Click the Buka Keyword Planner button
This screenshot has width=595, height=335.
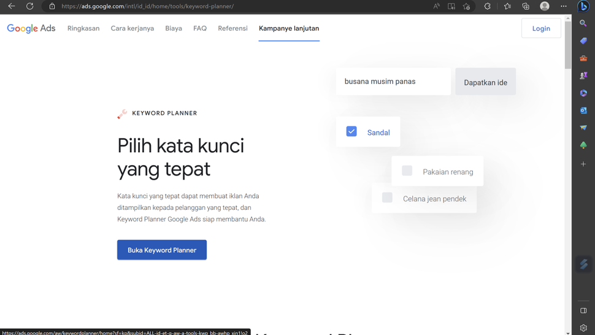[x=162, y=250]
